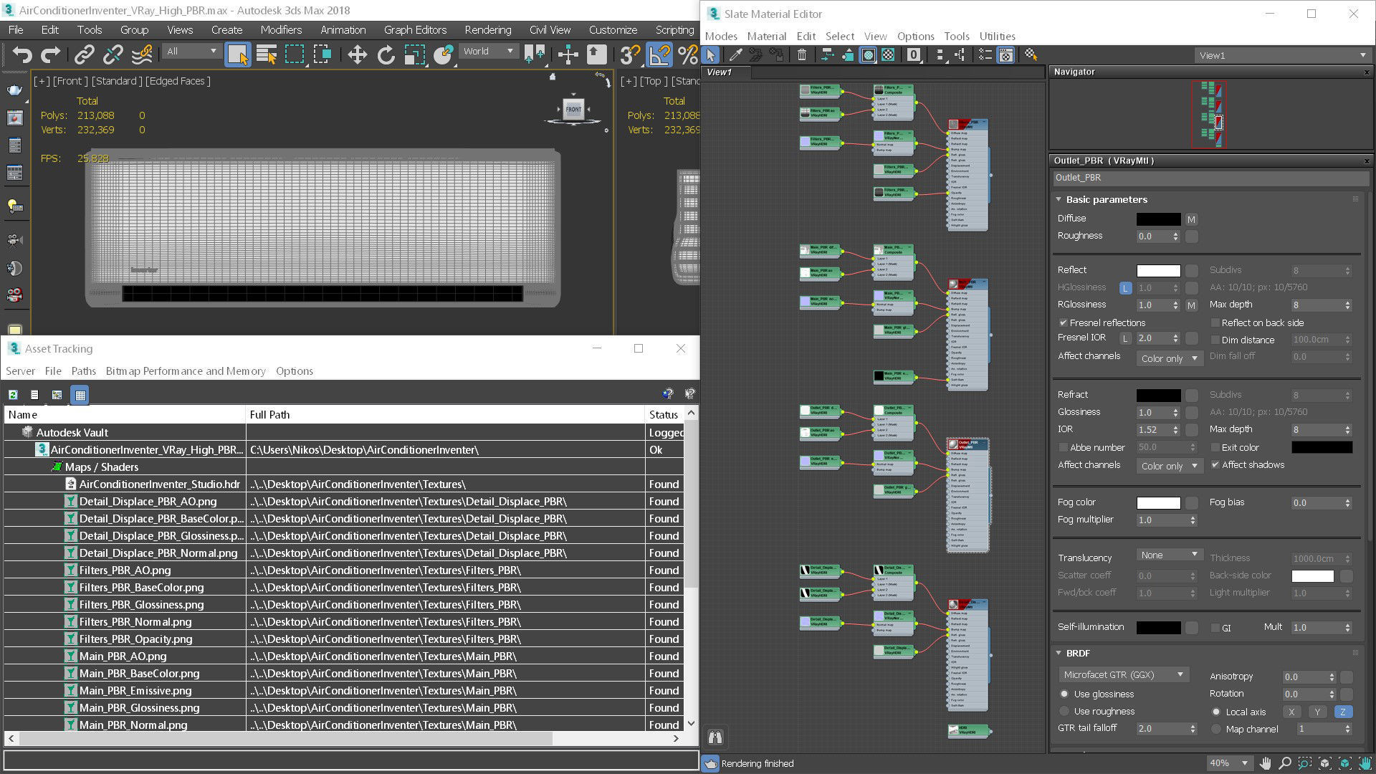Open the Bitmap Performance and Memory menu

(186, 371)
